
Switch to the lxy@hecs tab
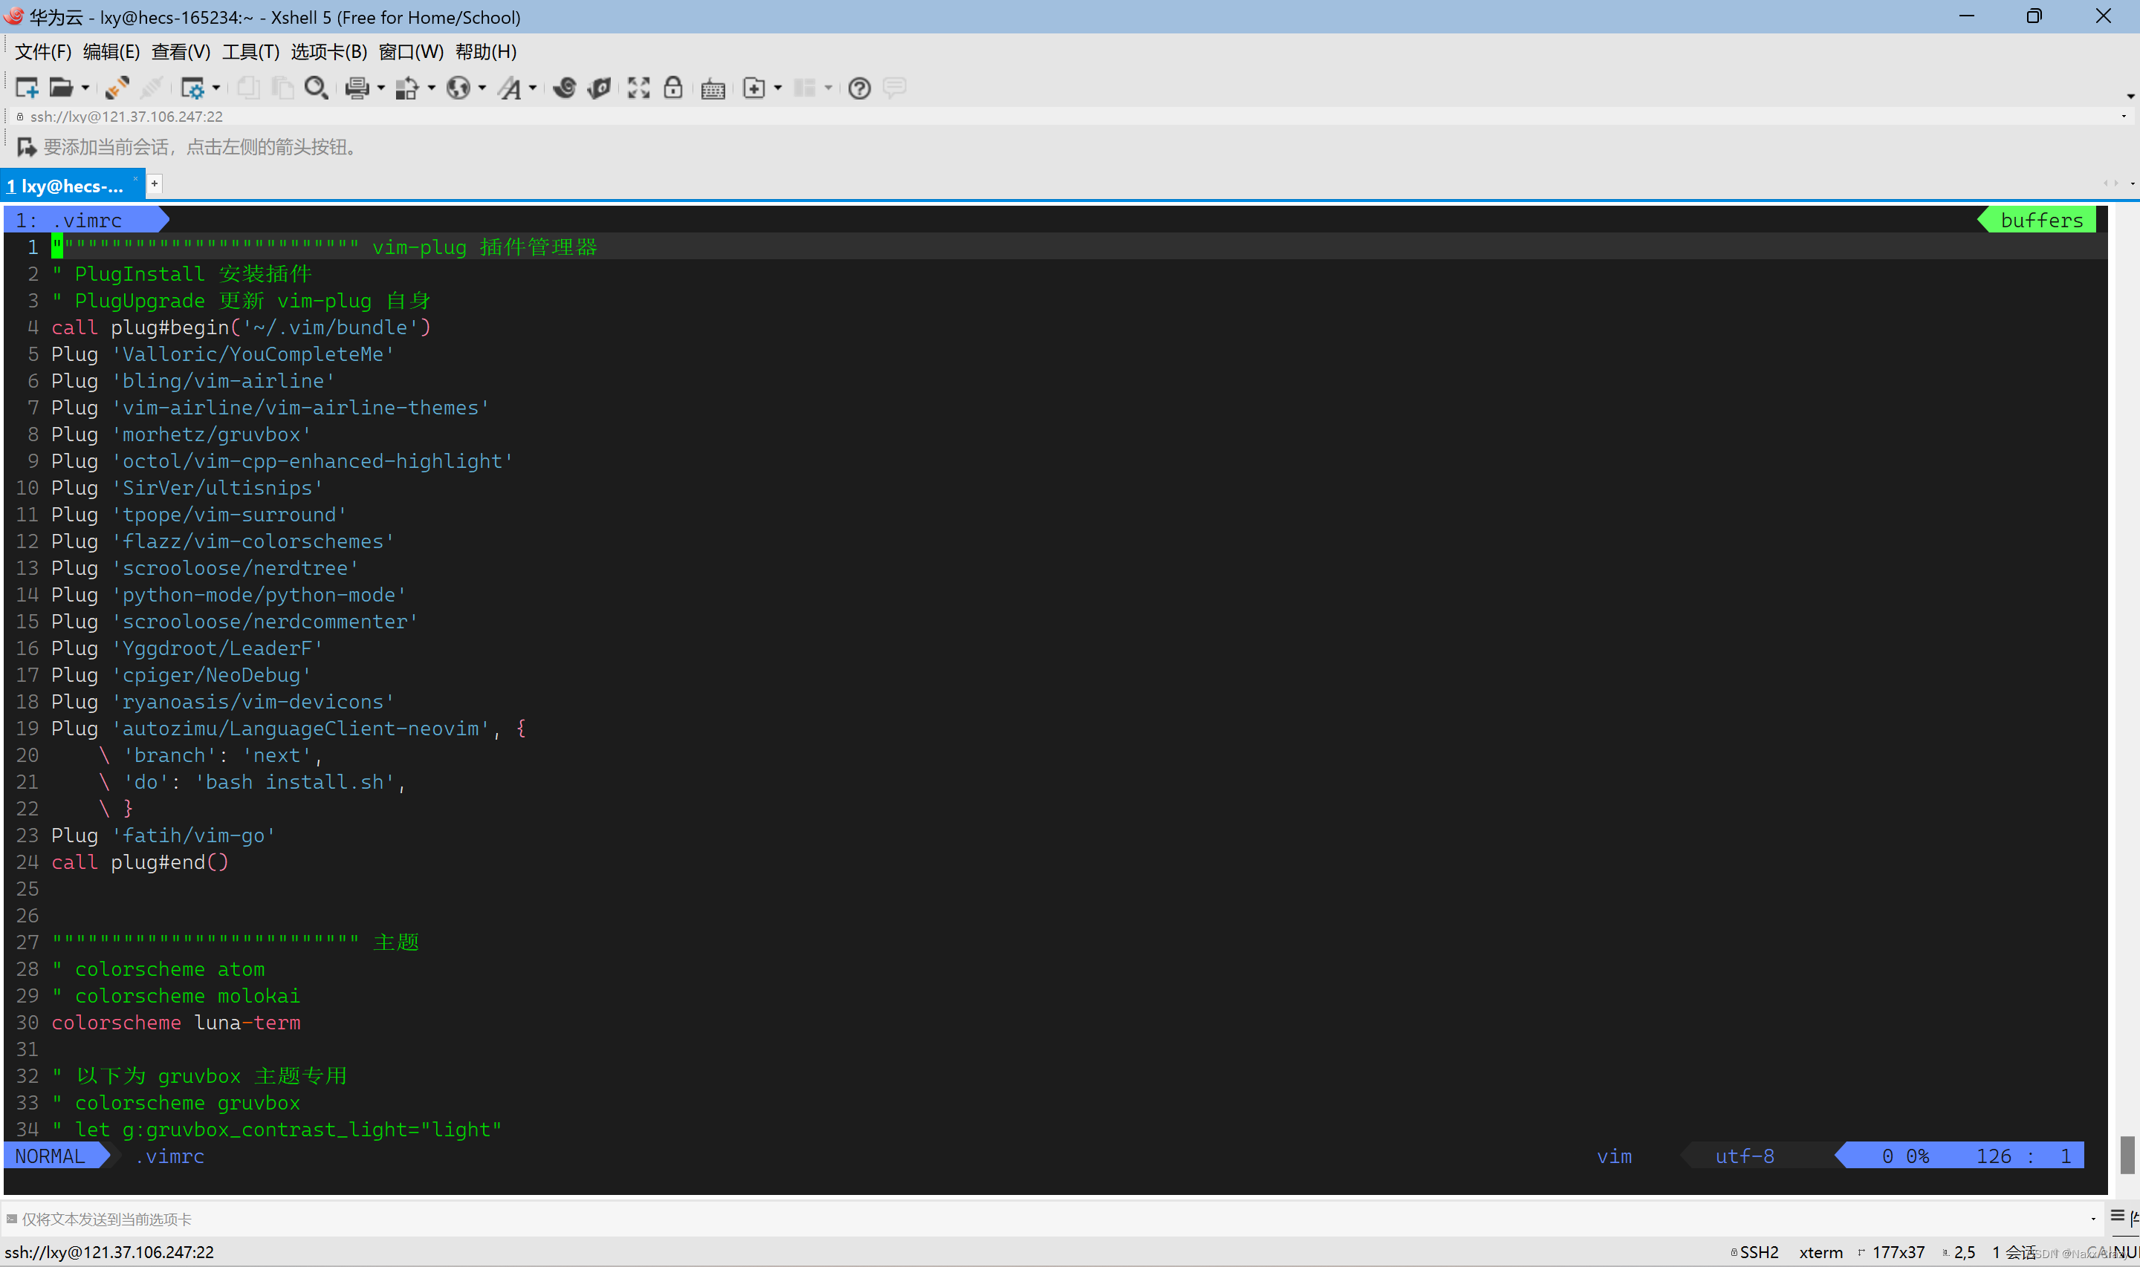click(x=68, y=185)
